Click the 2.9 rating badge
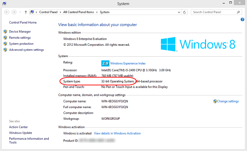 click(105, 63)
